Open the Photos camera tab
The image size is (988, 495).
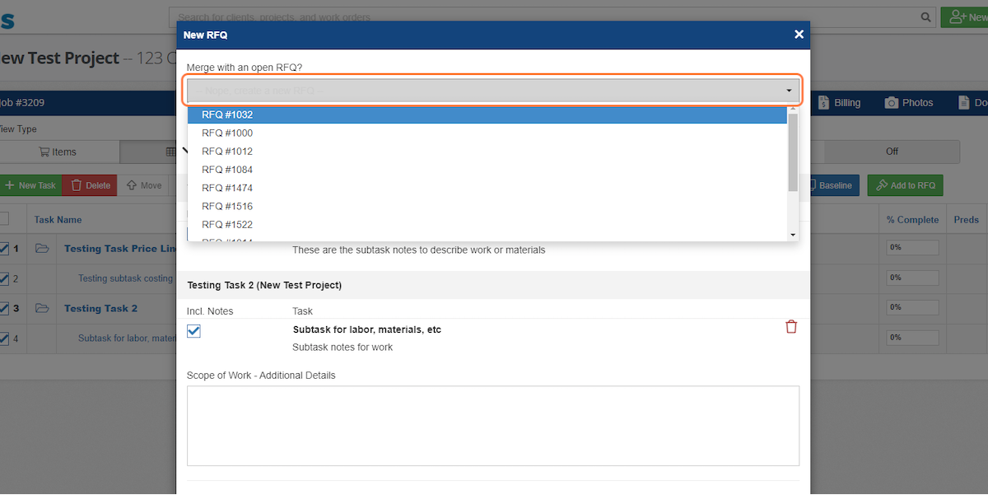908,103
